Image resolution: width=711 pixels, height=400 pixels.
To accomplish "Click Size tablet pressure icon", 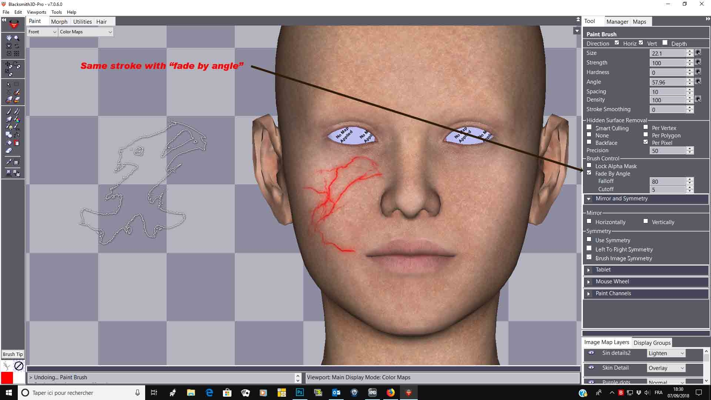I will [x=698, y=53].
